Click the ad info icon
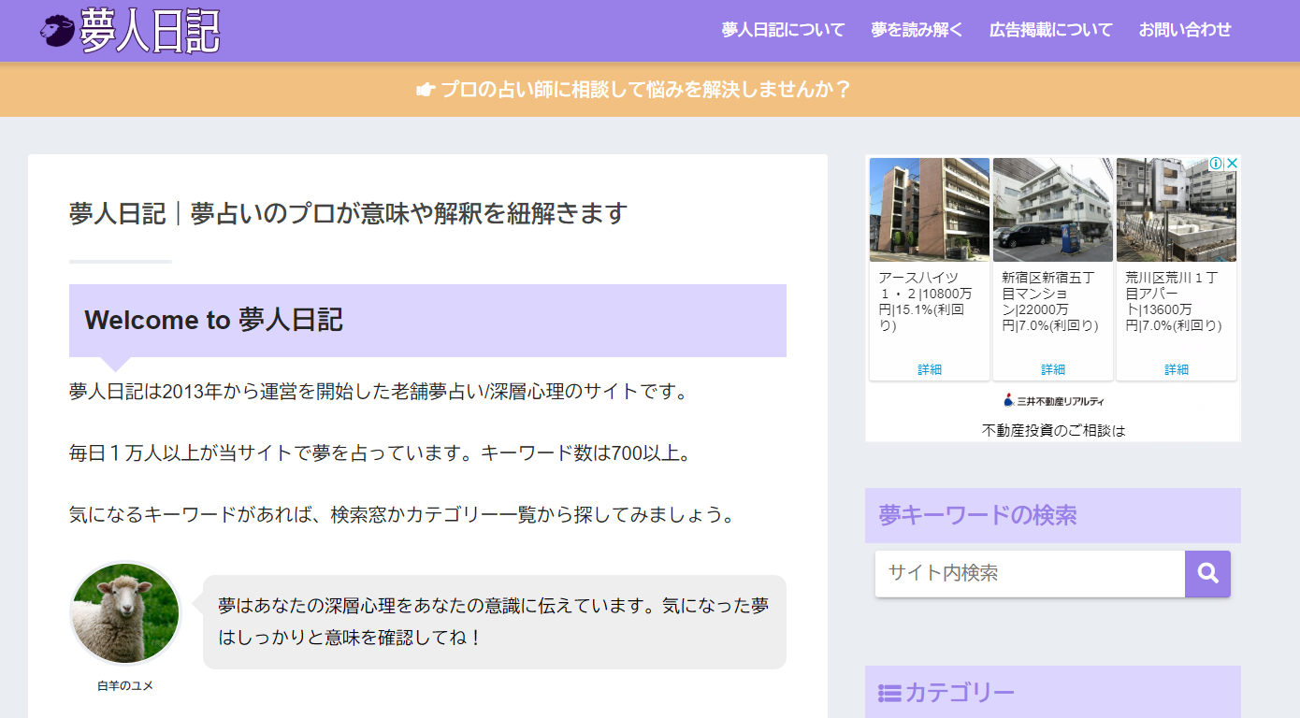Image resolution: width=1300 pixels, height=718 pixels. pyautogui.click(x=1216, y=164)
